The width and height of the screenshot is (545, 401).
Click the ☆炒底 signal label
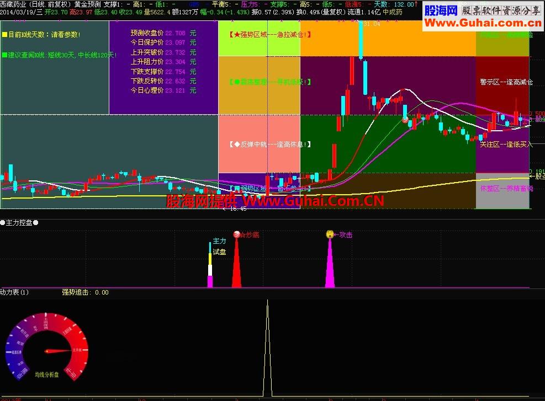[x=250, y=234]
